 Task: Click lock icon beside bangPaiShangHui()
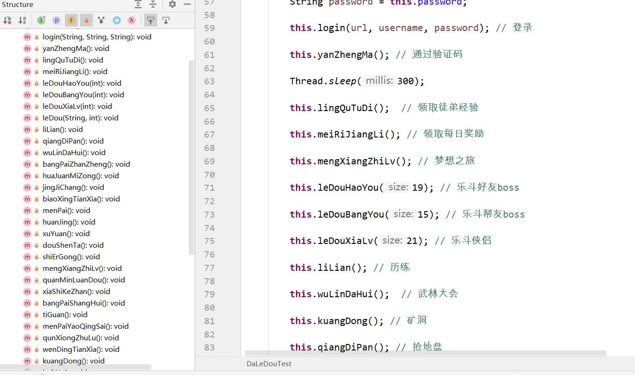[37, 303]
